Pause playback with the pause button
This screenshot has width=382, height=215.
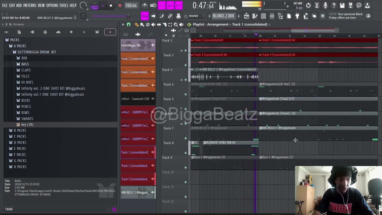pyautogui.click(x=102, y=5)
